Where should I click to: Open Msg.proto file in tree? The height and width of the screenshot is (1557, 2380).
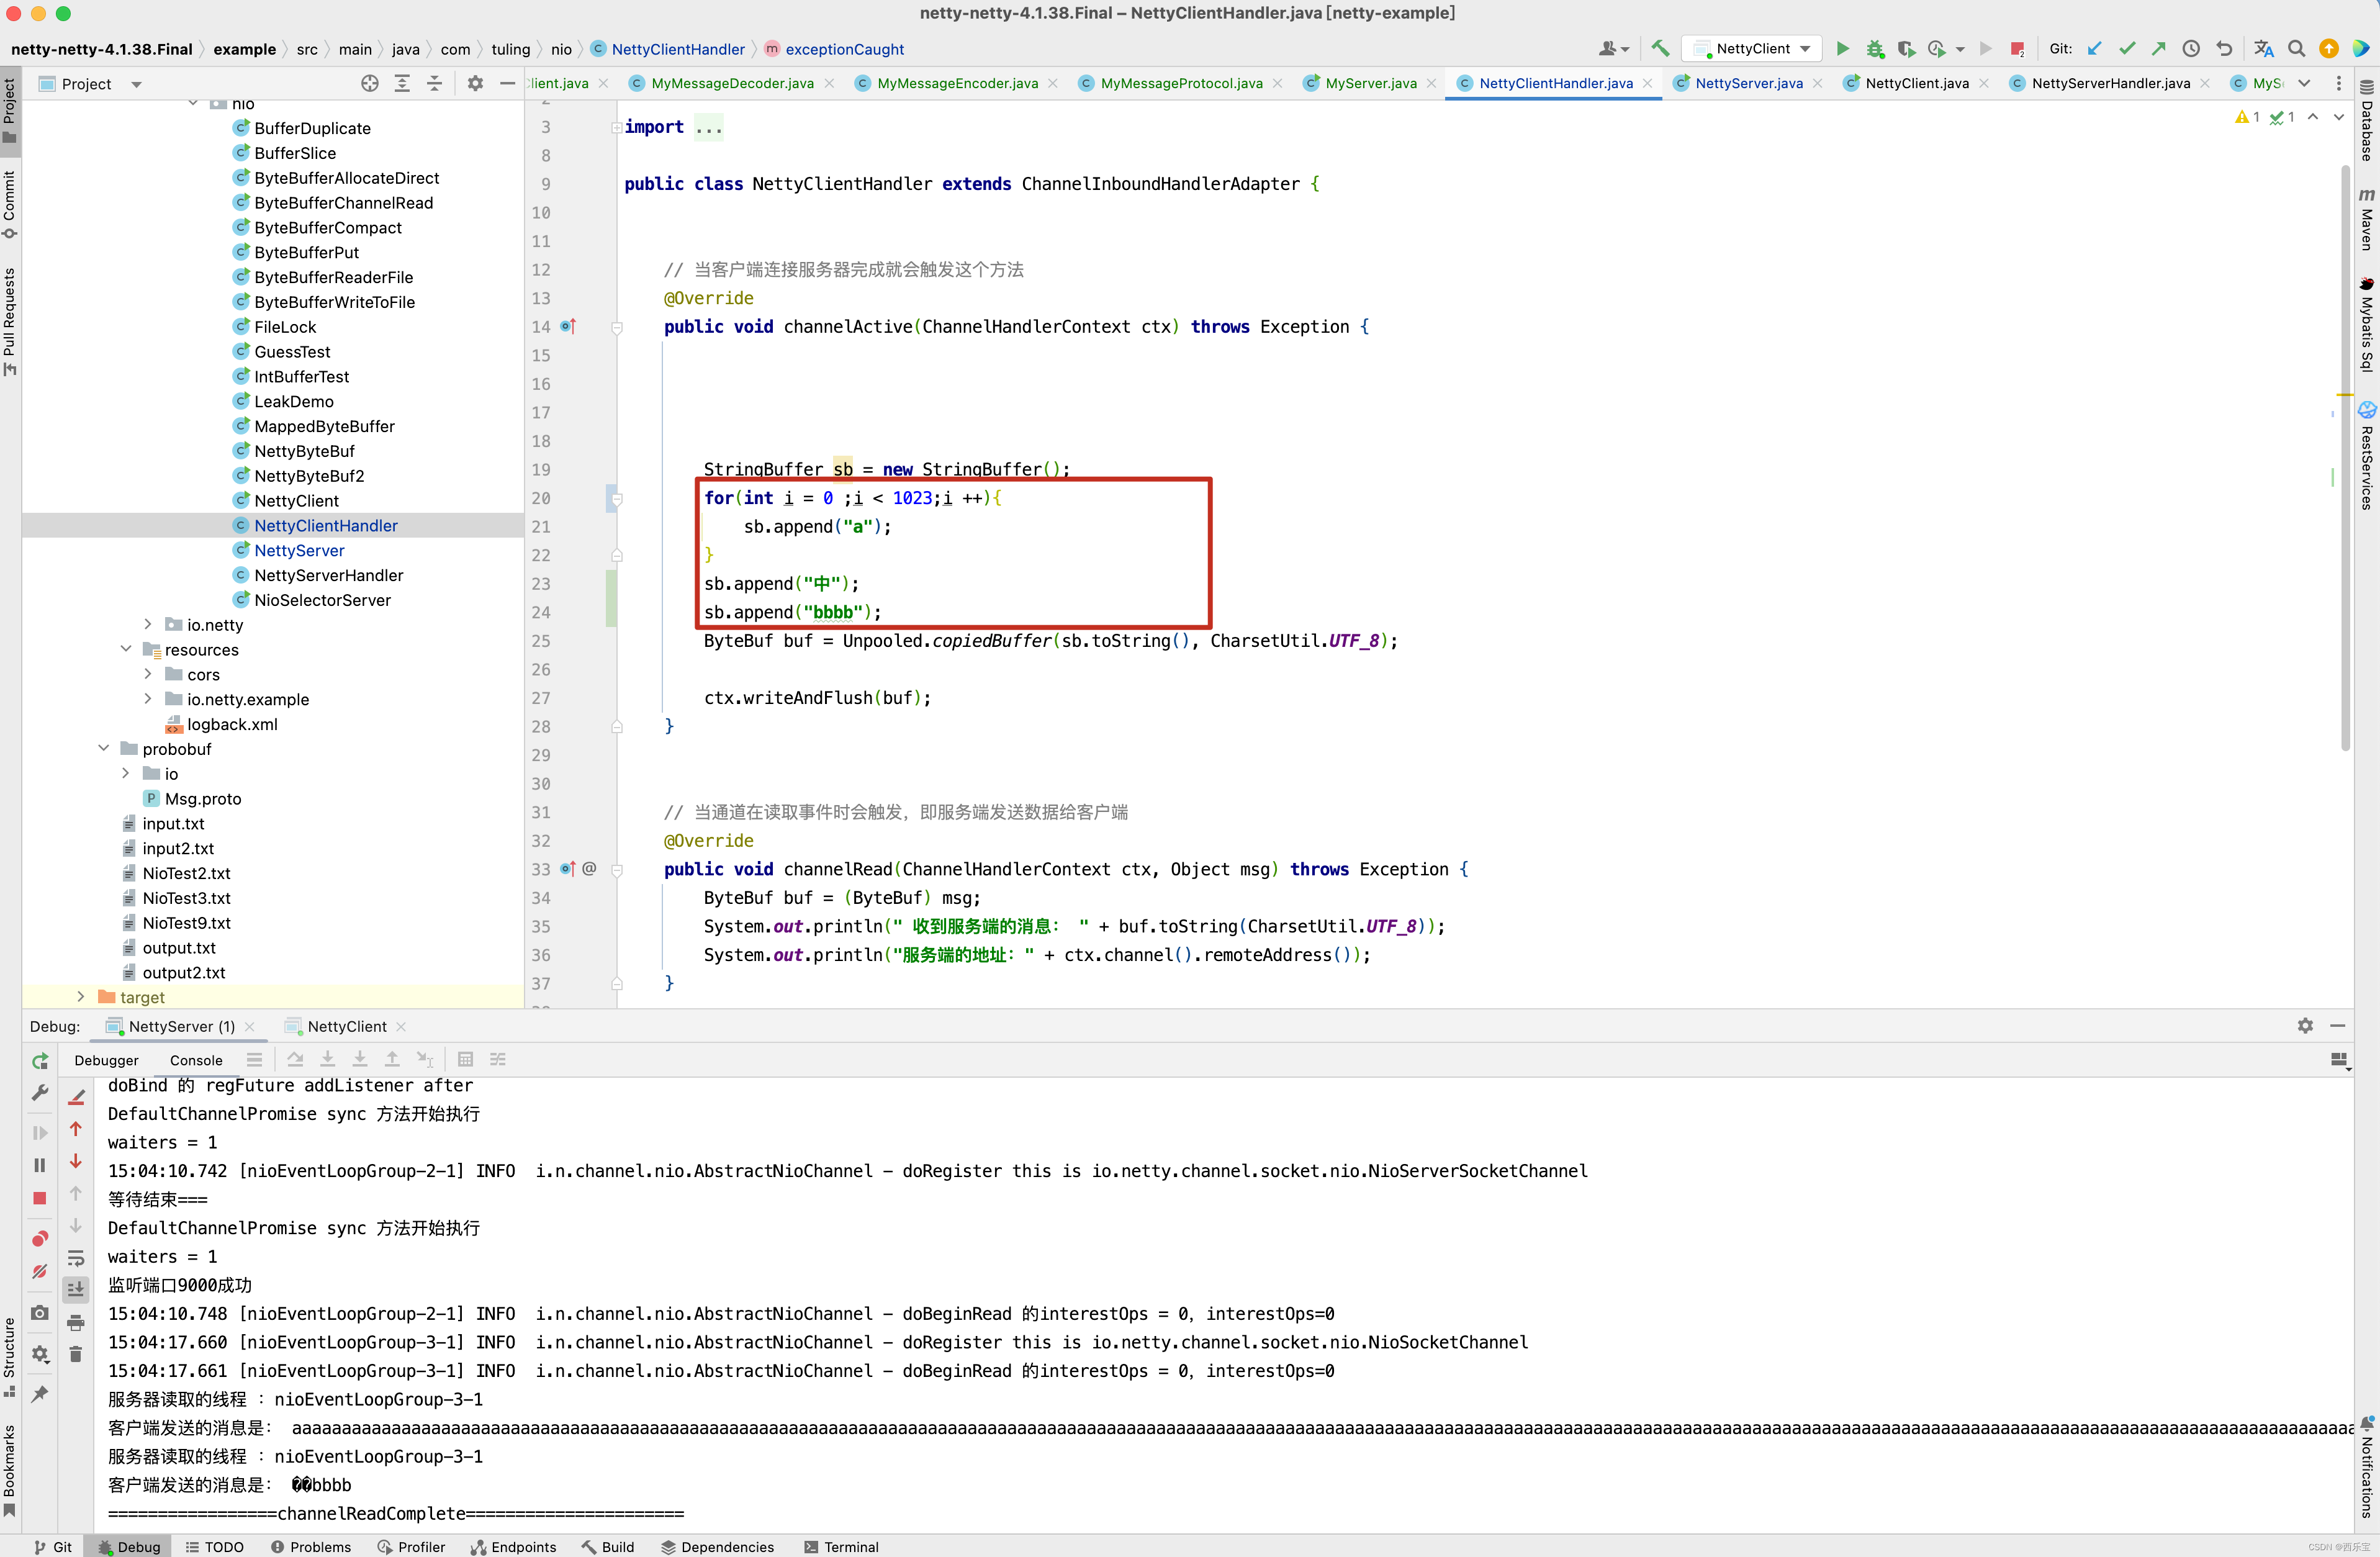coord(202,798)
